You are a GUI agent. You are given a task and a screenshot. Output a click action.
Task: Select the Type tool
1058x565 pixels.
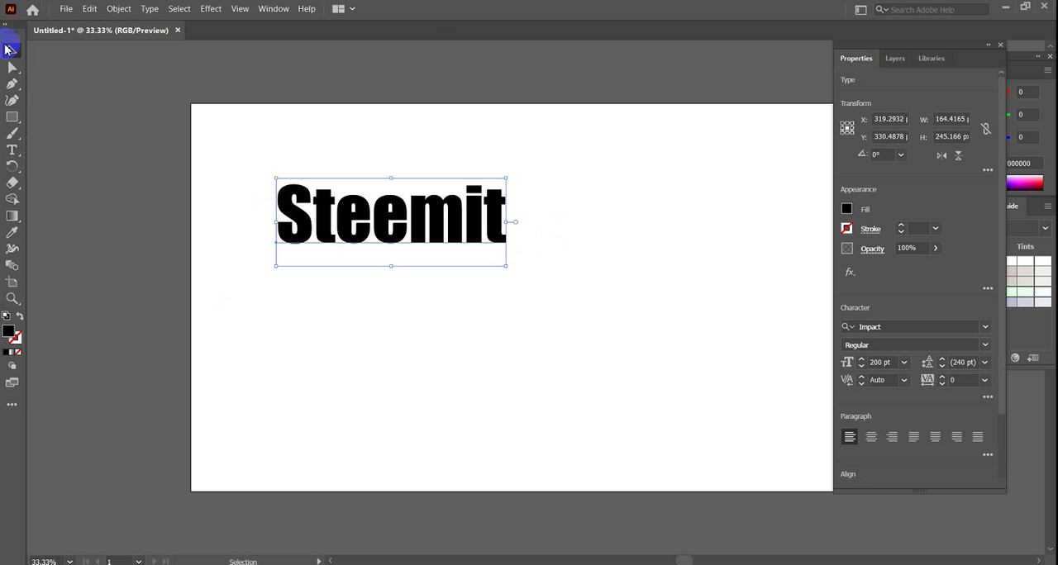(x=12, y=150)
